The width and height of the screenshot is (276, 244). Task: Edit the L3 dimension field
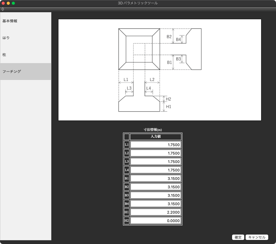pos(156,162)
